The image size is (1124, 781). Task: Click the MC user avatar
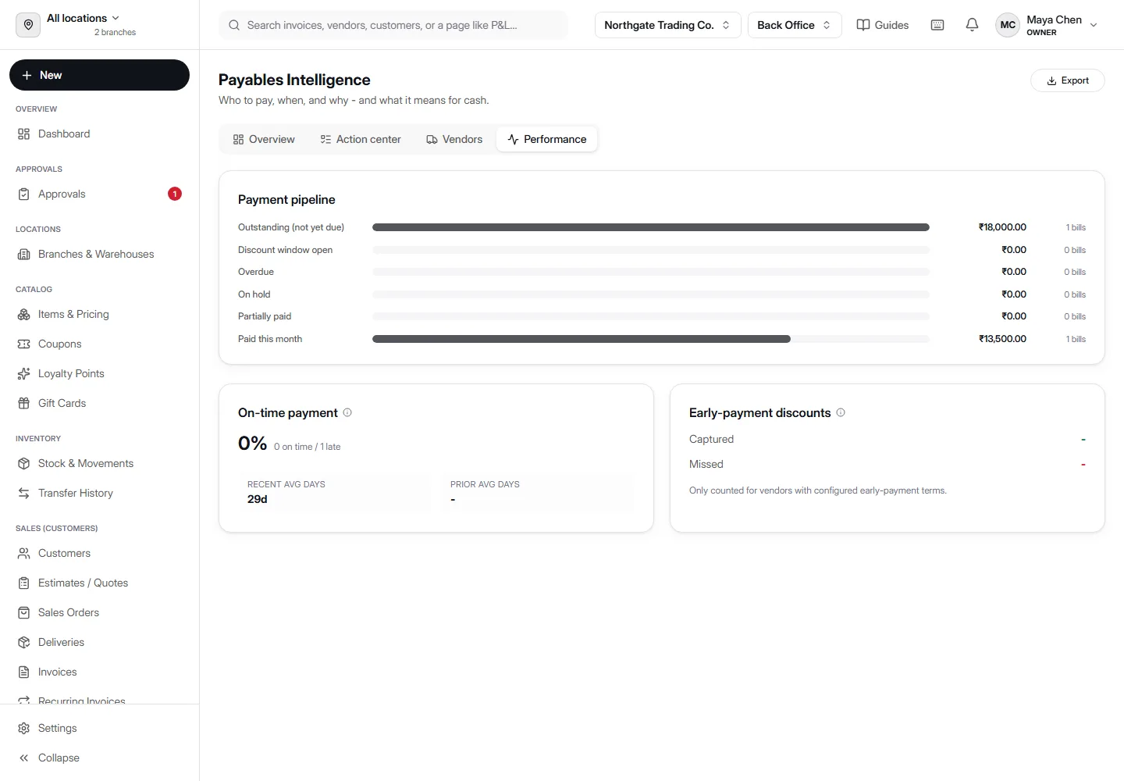(x=1008, y=25)
